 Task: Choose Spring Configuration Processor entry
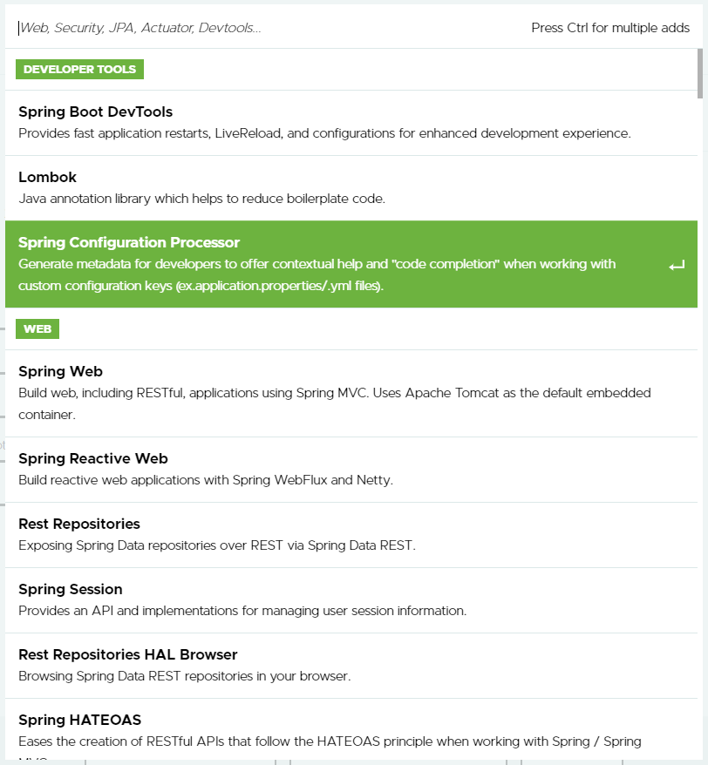click(x=351, y=264)
